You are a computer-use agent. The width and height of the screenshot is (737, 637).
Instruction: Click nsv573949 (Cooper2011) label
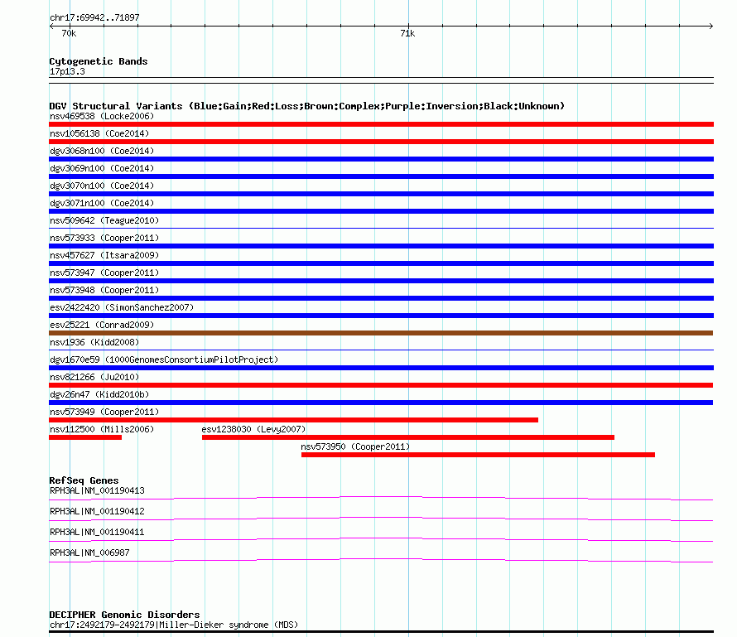point(104,412)
